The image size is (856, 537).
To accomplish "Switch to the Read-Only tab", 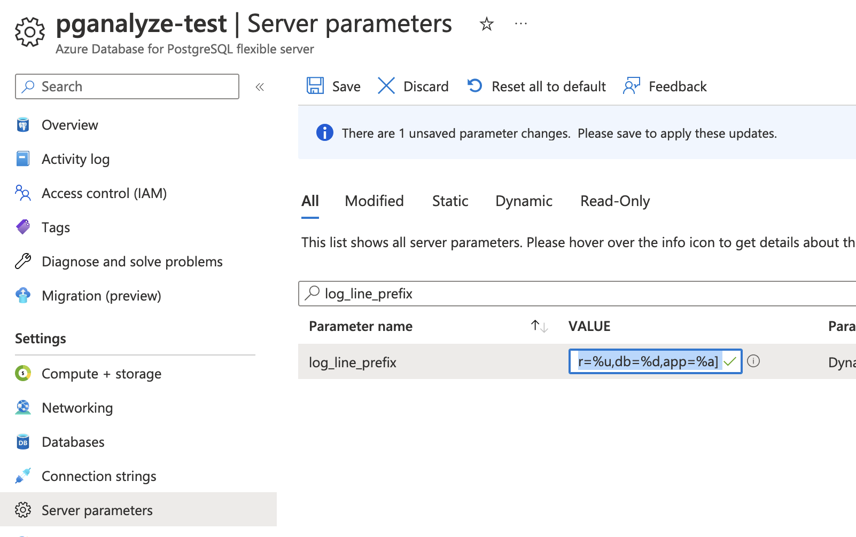I will coord(615,201).
